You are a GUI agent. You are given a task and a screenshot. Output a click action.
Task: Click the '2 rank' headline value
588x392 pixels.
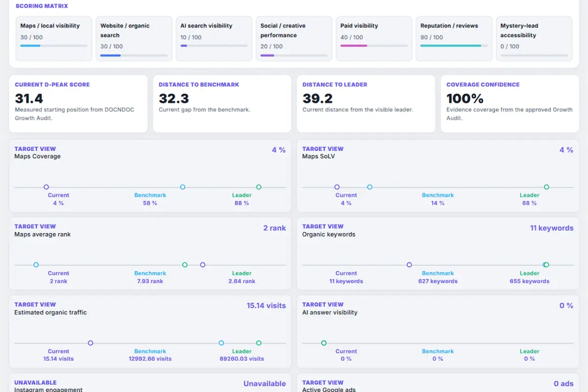point(274,228)
